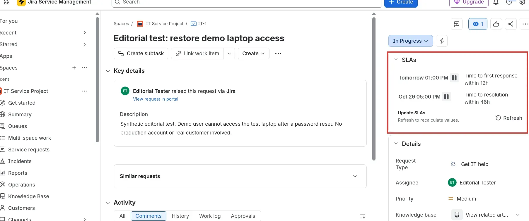Switch to the History tab

[x=180, y=216]
